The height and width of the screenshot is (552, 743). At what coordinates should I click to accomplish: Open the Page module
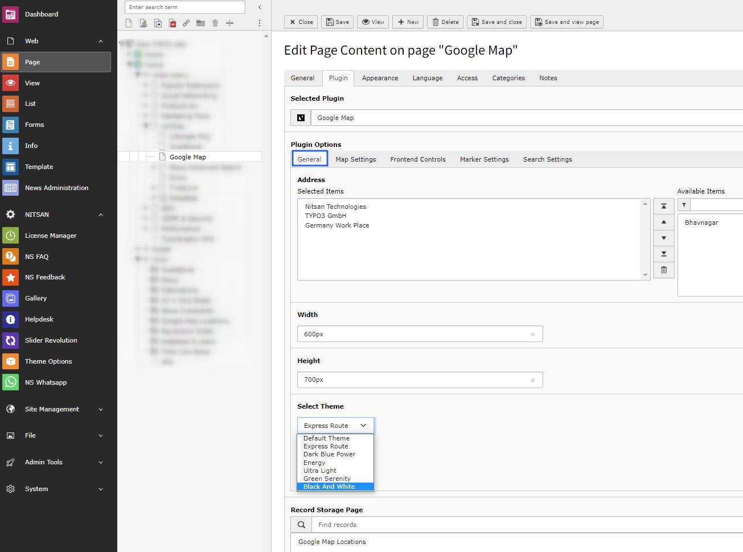tap(56, 62)
